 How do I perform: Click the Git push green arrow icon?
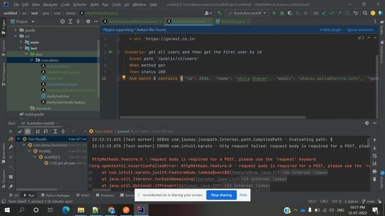click(x=339, y=13)
